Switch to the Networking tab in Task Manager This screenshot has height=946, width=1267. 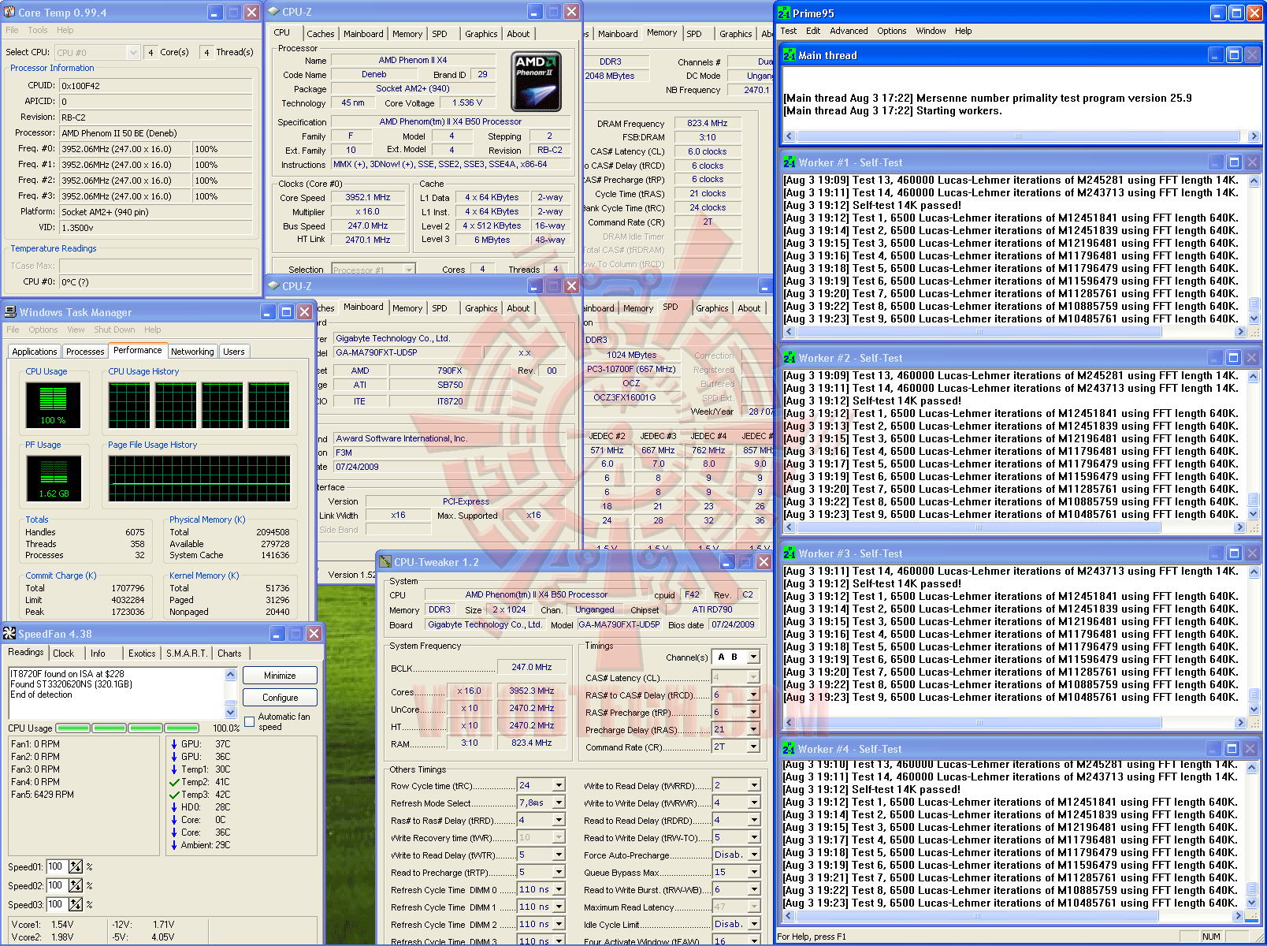pyautogui.click(x=192, y=352)
